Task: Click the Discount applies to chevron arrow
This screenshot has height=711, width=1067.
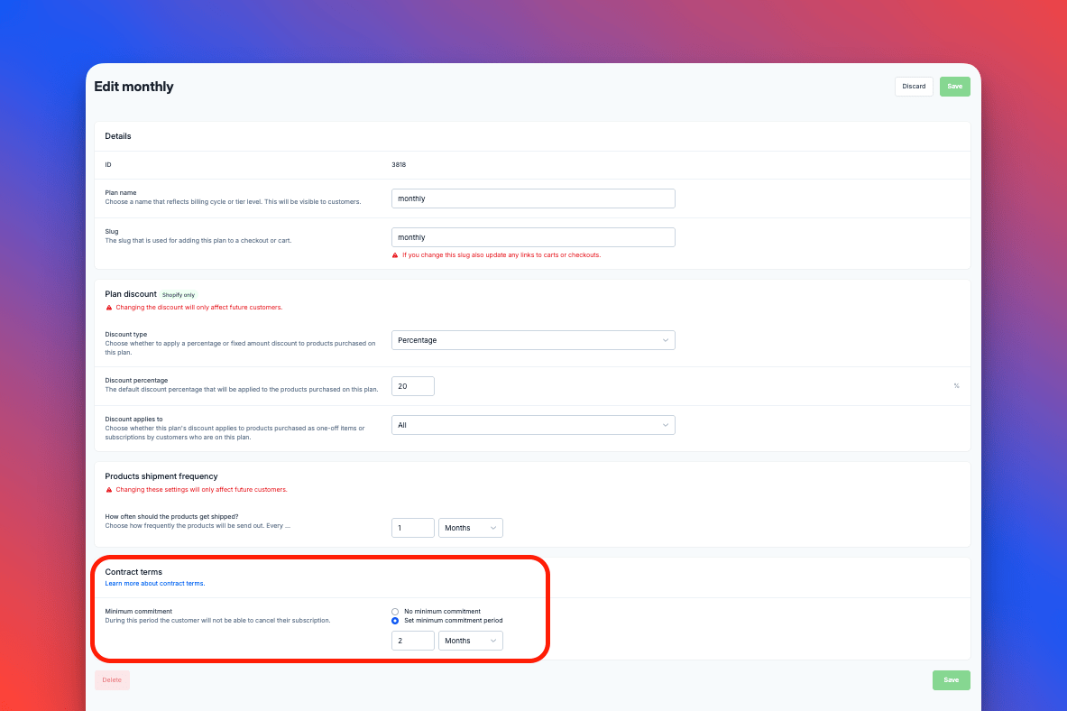Action: [665, 425]
